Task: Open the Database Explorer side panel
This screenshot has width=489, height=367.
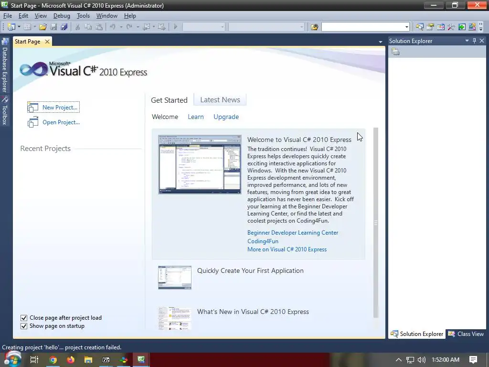Action: 5,65
